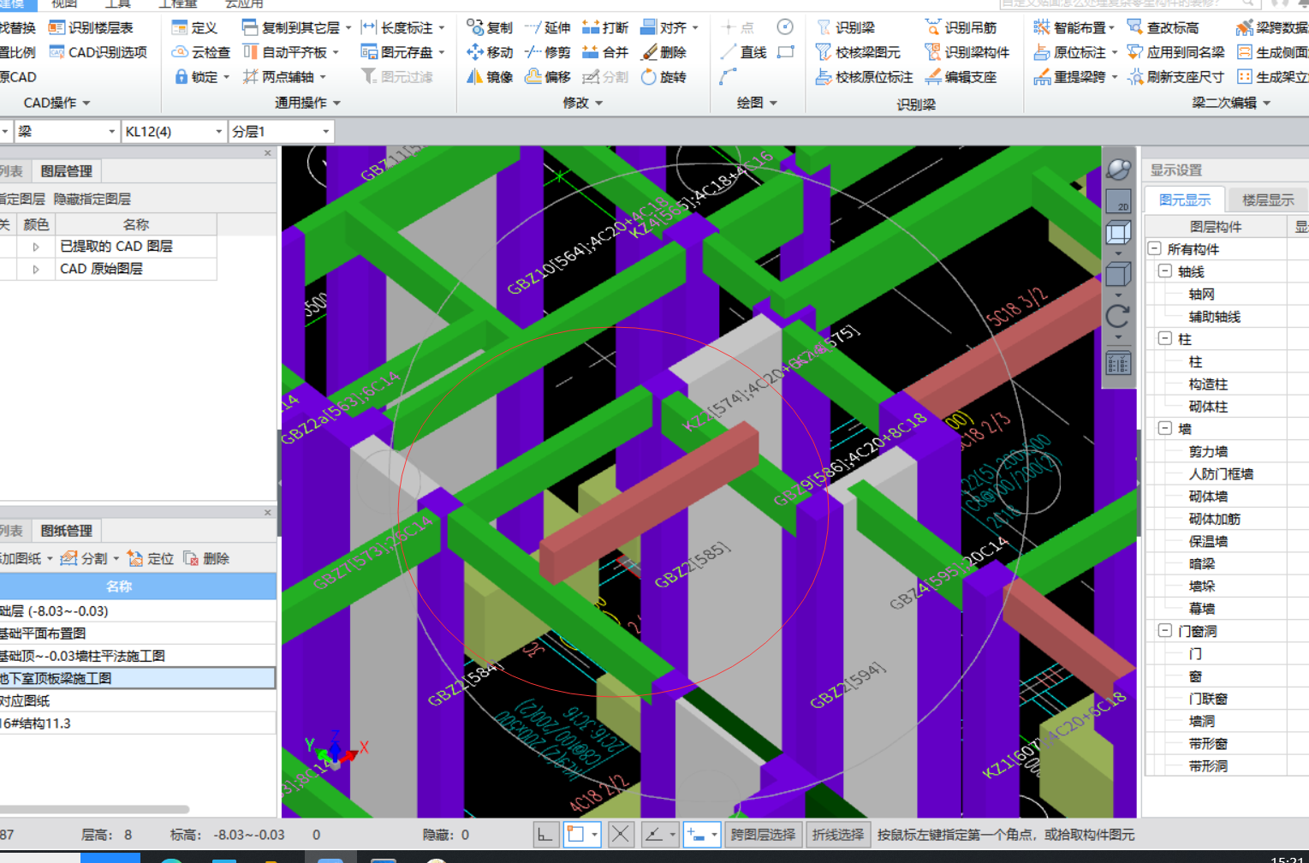The width and height of the screenshot is (1309, 863).
Task: Collapse the 所有构件 tree node
Action: point(1155,249)
